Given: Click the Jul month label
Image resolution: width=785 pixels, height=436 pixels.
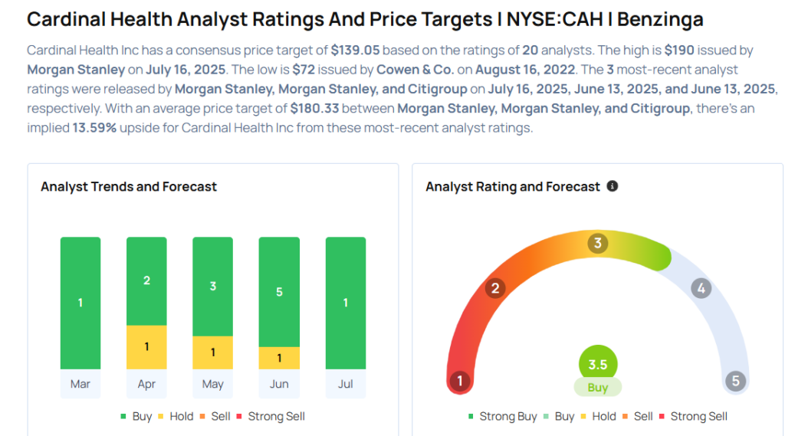Looking at the screenshot, I should pyautogui.click(x=345, y=384).
